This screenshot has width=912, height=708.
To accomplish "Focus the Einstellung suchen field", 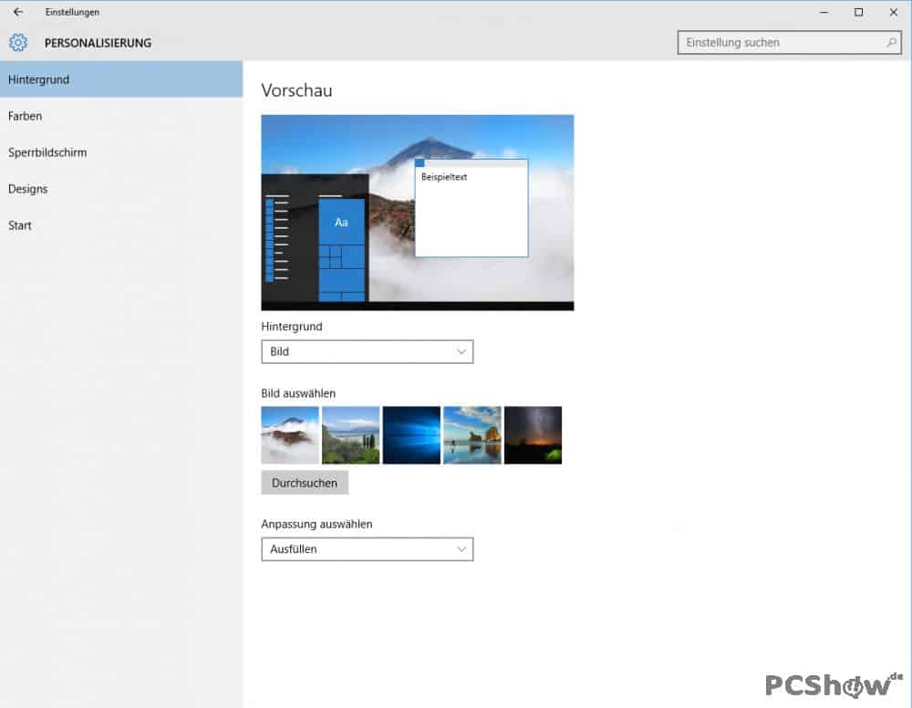I will [789, 43].
